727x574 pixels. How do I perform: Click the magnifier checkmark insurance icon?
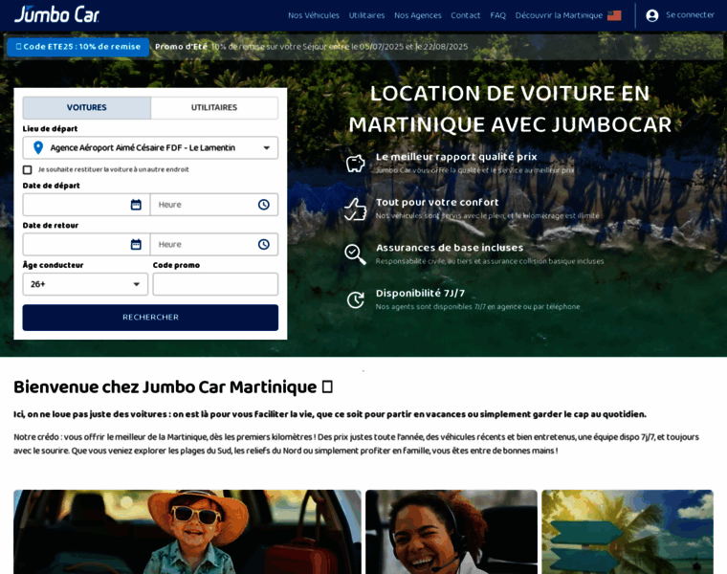(x=356, y=254)
